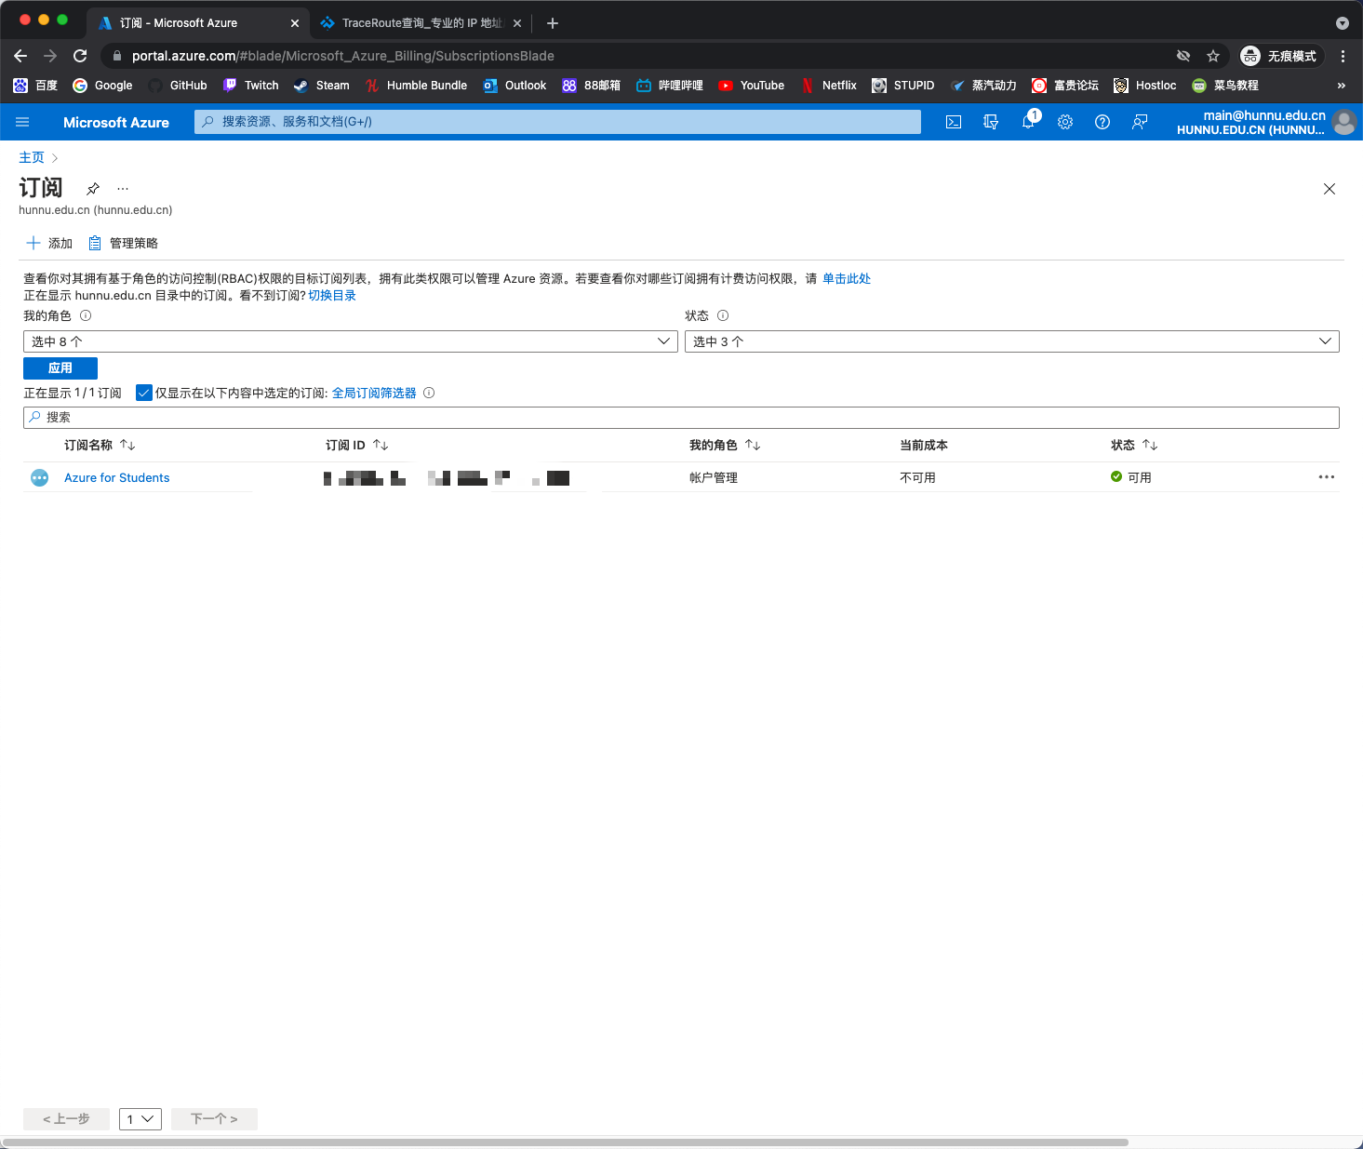Expand the 我的角色 dropdown
Viewport: 1363px width, 1149px height.
point(350,341)
